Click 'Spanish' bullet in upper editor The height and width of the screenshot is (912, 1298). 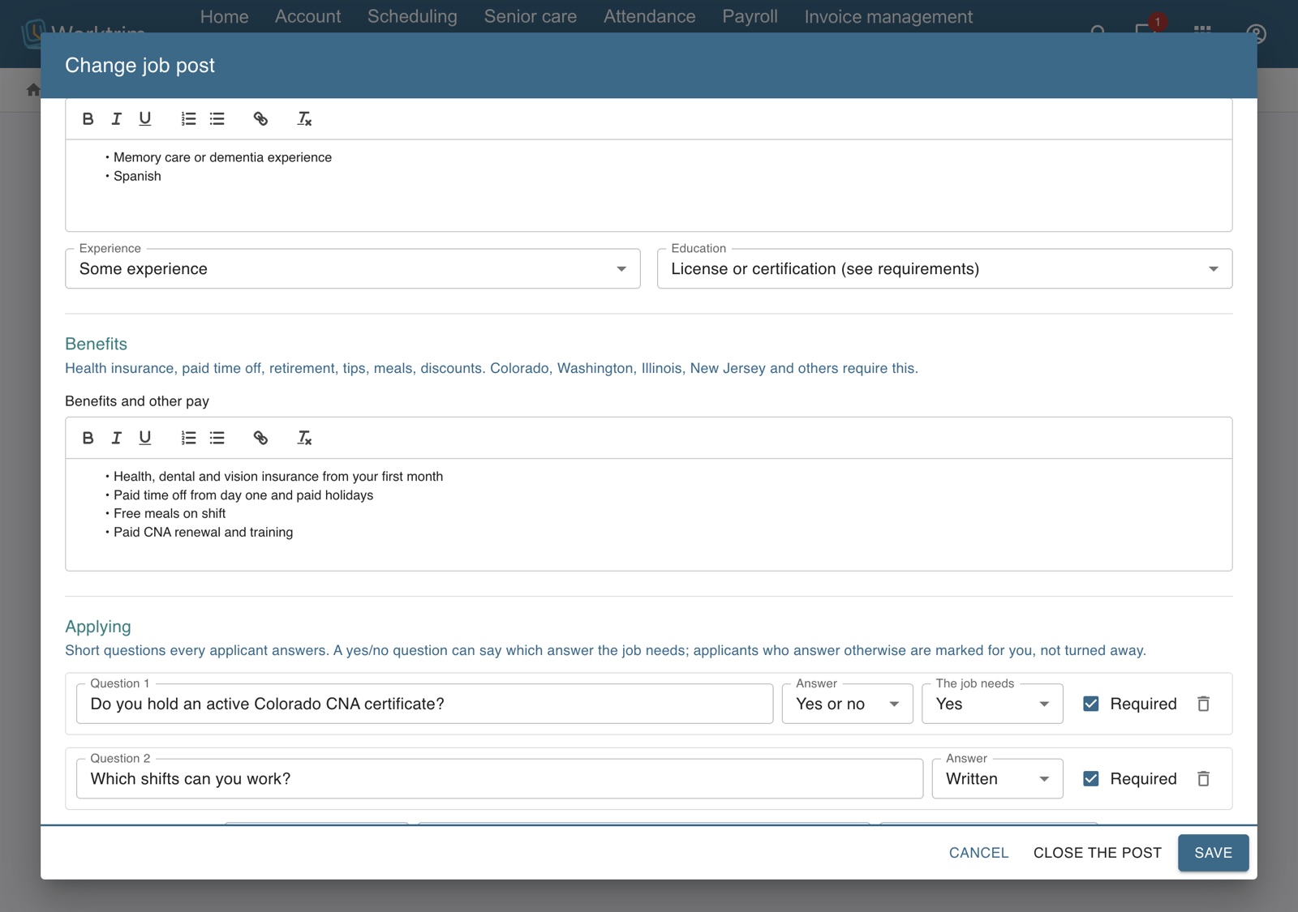point(137,177)
